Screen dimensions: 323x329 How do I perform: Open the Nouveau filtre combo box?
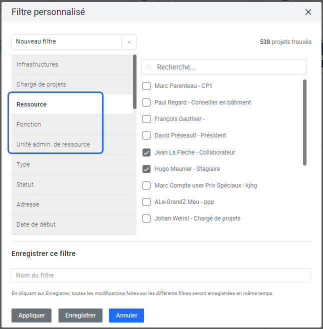pyautogui.click(x=74, y=42)
